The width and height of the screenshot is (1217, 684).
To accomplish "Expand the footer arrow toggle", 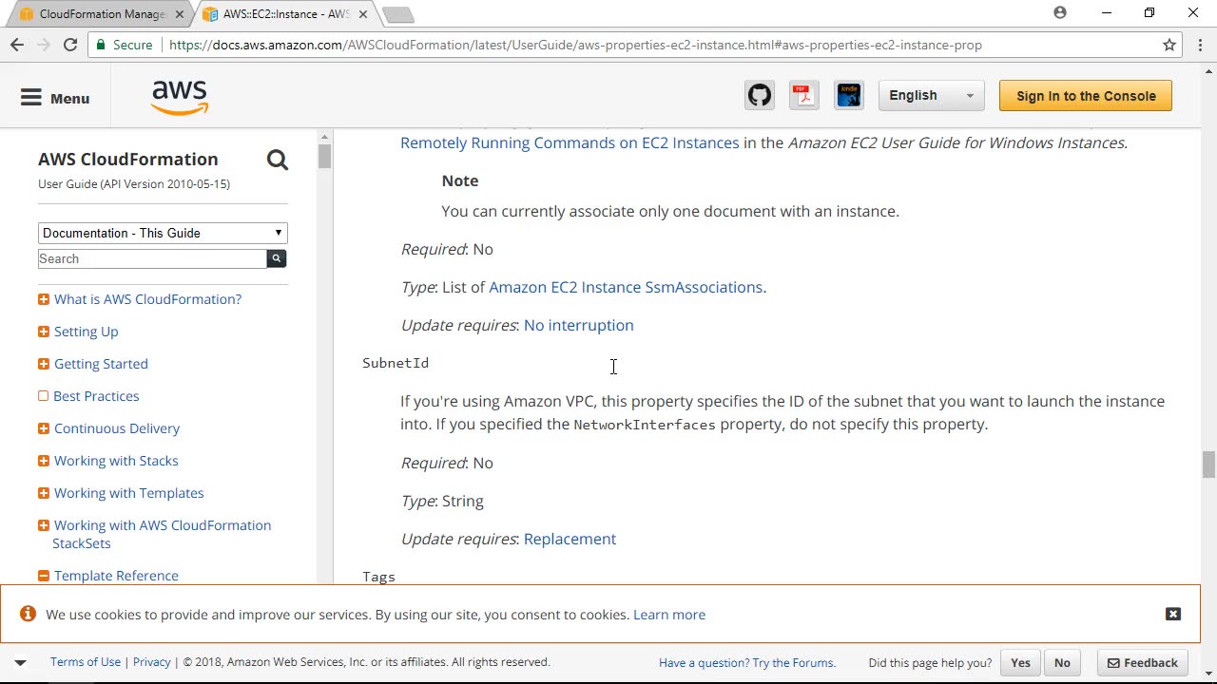I will (x=20, y=662).
